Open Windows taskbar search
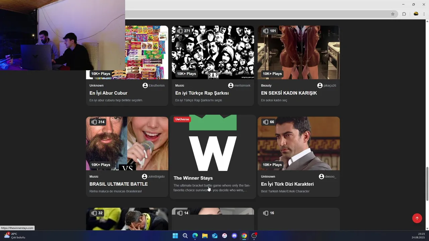Viewport: 429px width, 241px height. [185, 236]
